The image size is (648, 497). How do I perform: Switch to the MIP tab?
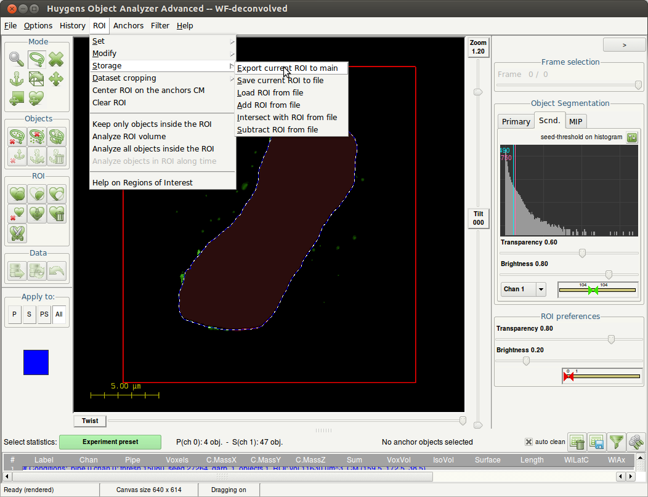pos(575,121)
